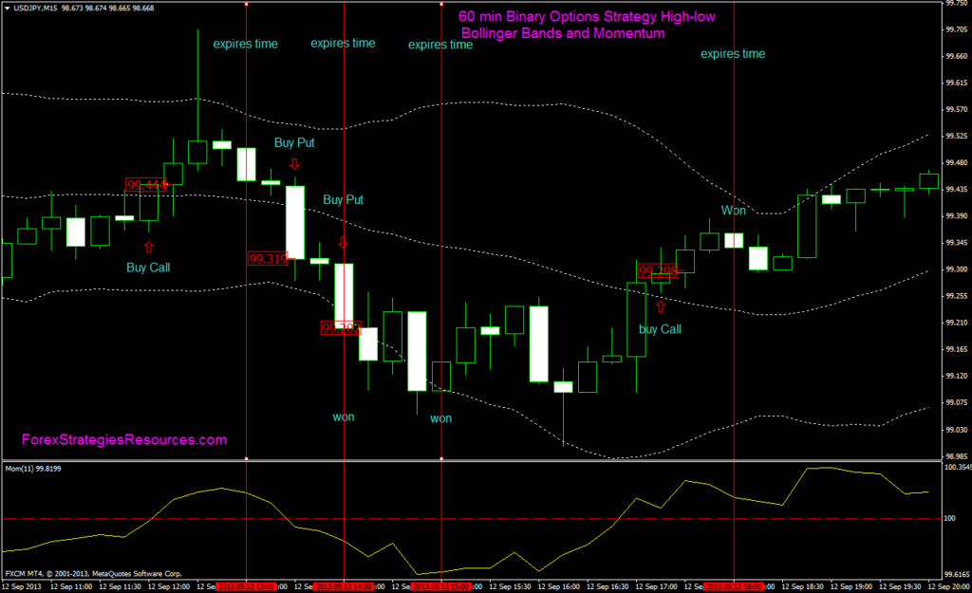Click the red up arrow above Buy Call
The height and width of the screenshot is (593, 972).
pos(148,247)
